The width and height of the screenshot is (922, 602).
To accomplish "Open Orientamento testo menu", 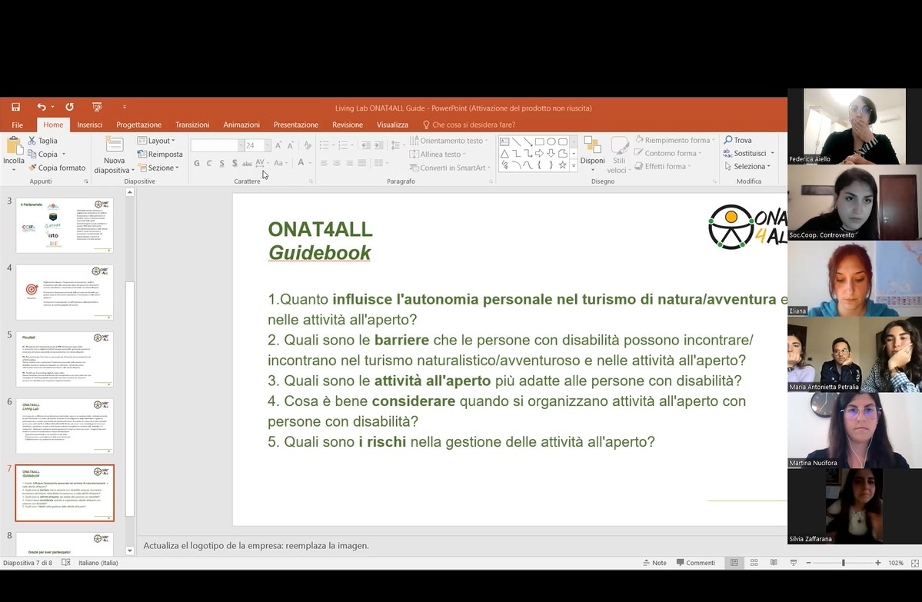I will [x=449, y=141].
